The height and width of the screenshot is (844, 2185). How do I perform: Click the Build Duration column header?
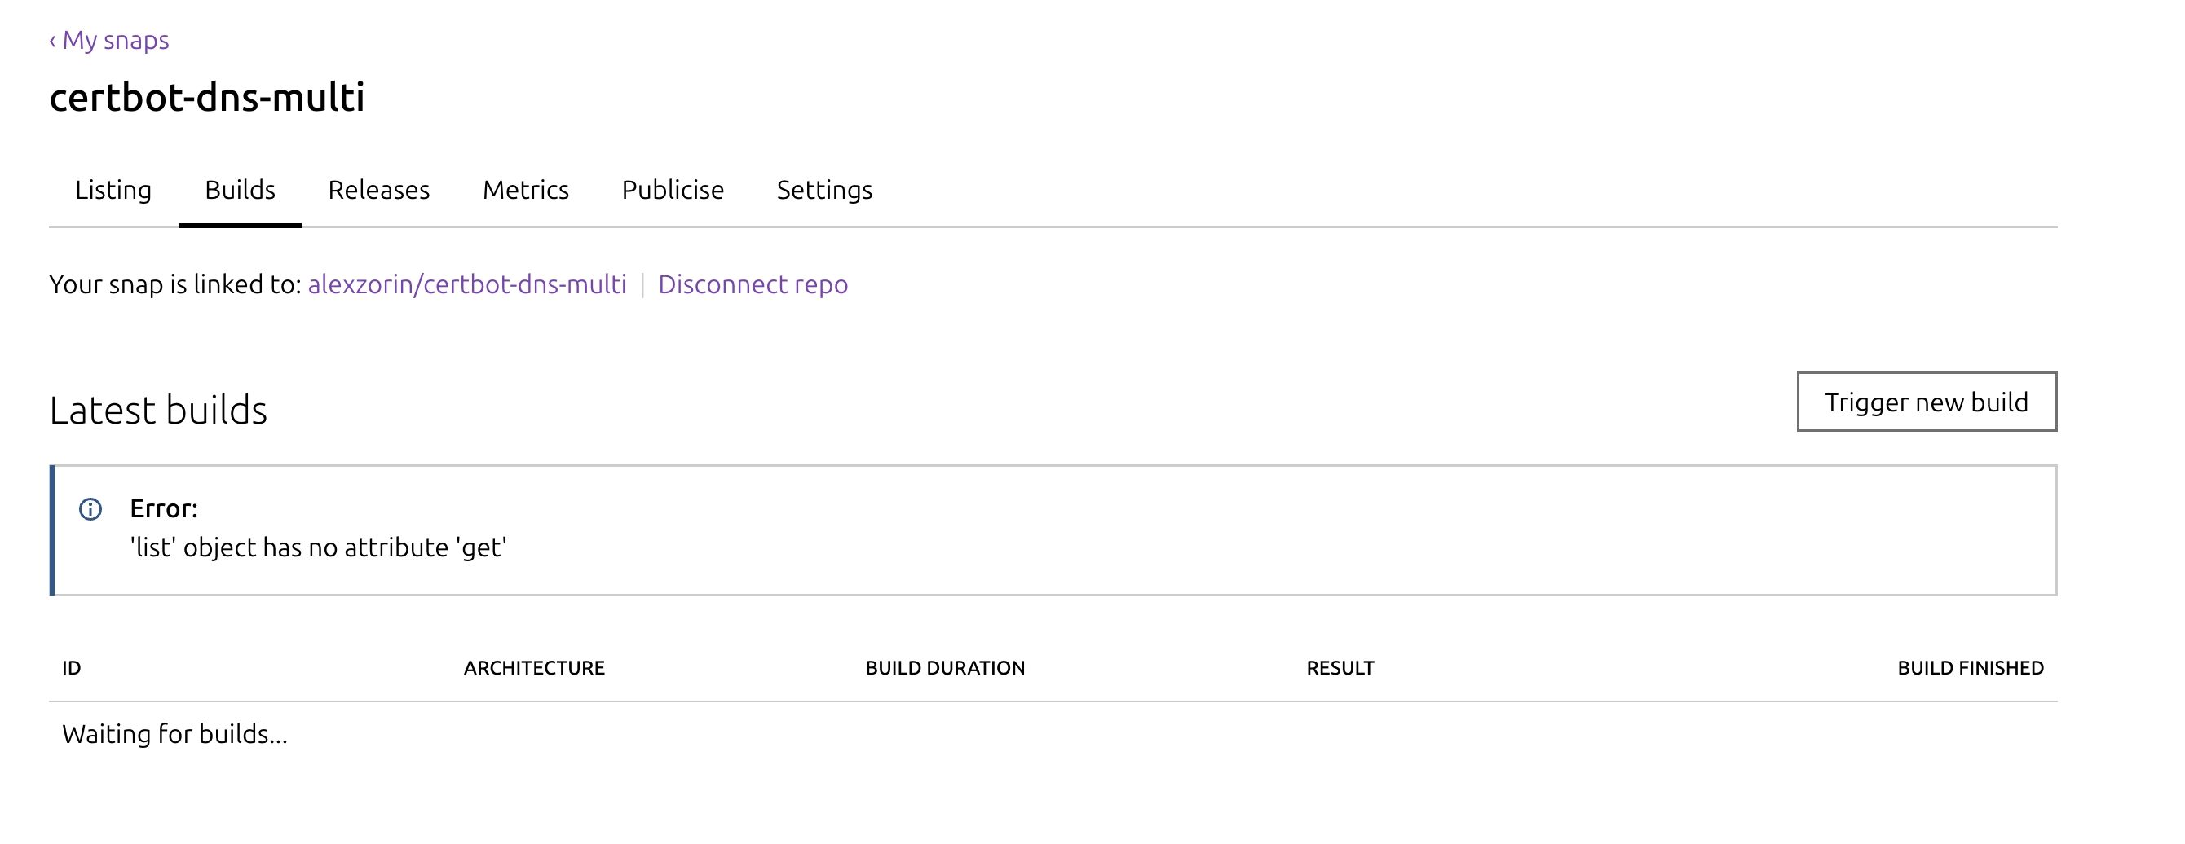click(945, 668)
